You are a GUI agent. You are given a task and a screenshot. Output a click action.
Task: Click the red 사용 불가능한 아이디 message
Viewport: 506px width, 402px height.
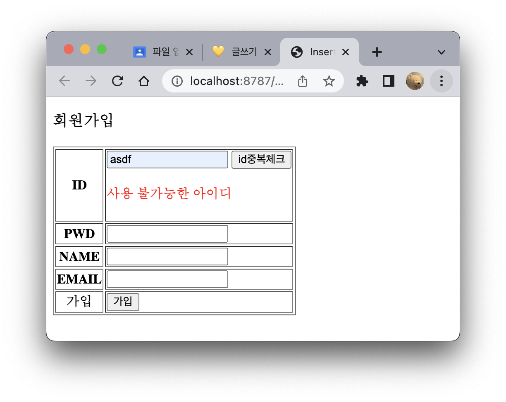pyautogui.click(x=169, y=193)
